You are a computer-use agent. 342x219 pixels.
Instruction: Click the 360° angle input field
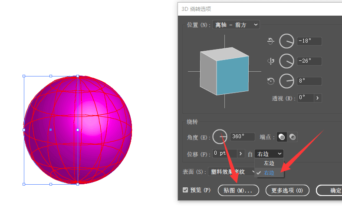(x=243, y=137)
